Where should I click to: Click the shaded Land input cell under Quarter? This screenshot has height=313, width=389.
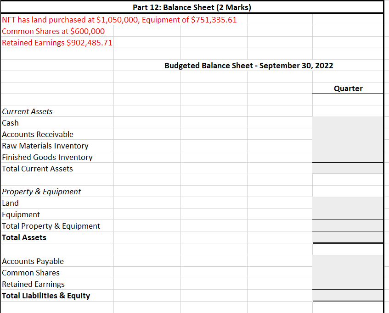[x=348, y=203]
